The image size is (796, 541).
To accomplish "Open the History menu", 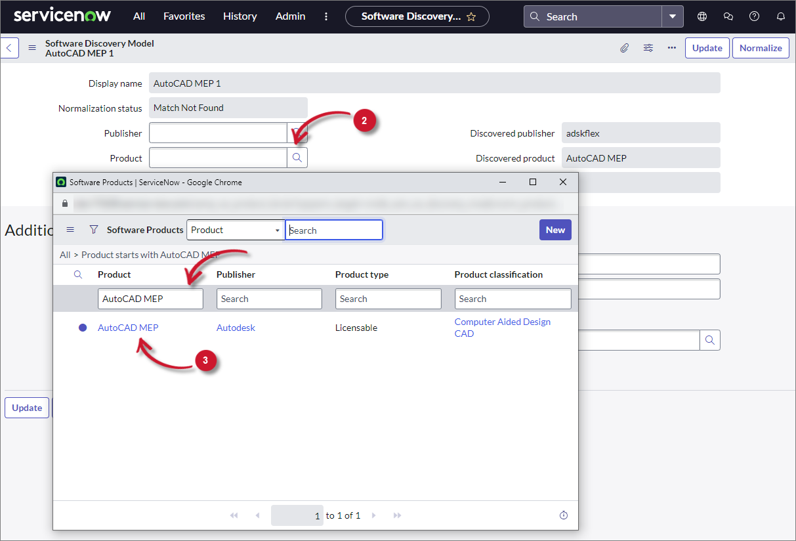I will (x=240, y=16).
